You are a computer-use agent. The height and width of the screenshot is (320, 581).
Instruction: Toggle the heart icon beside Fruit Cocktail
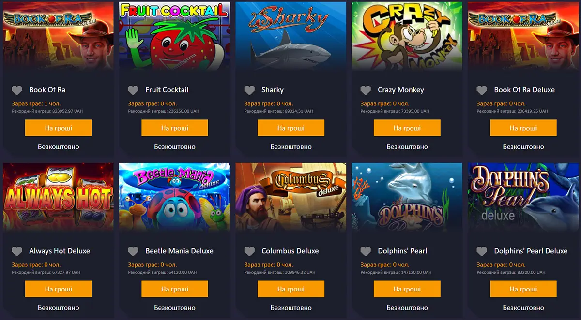pyautogui.click(x=133, y=90)
